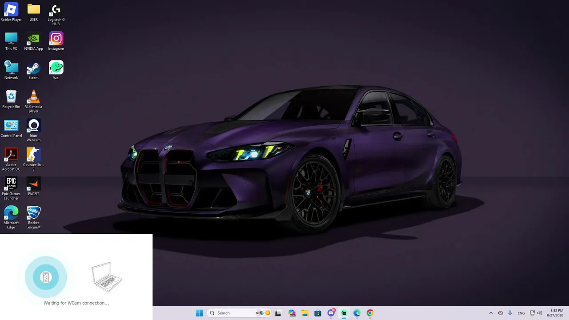Click the cloud sync tray icon

(x=501, y=313)
